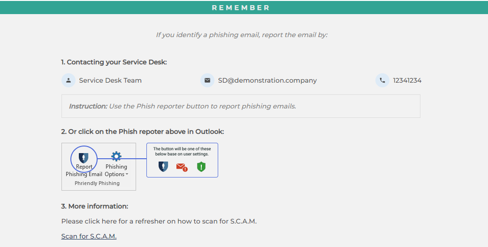The width and height of the screenshot is (488, 247).
Task: Click the REMEMBER header banner
Action: click(244, 8)
